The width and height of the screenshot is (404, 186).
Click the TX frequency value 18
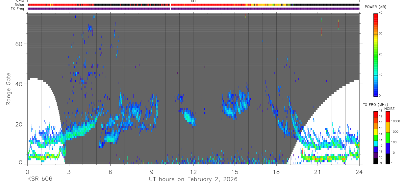pos(380,111)
